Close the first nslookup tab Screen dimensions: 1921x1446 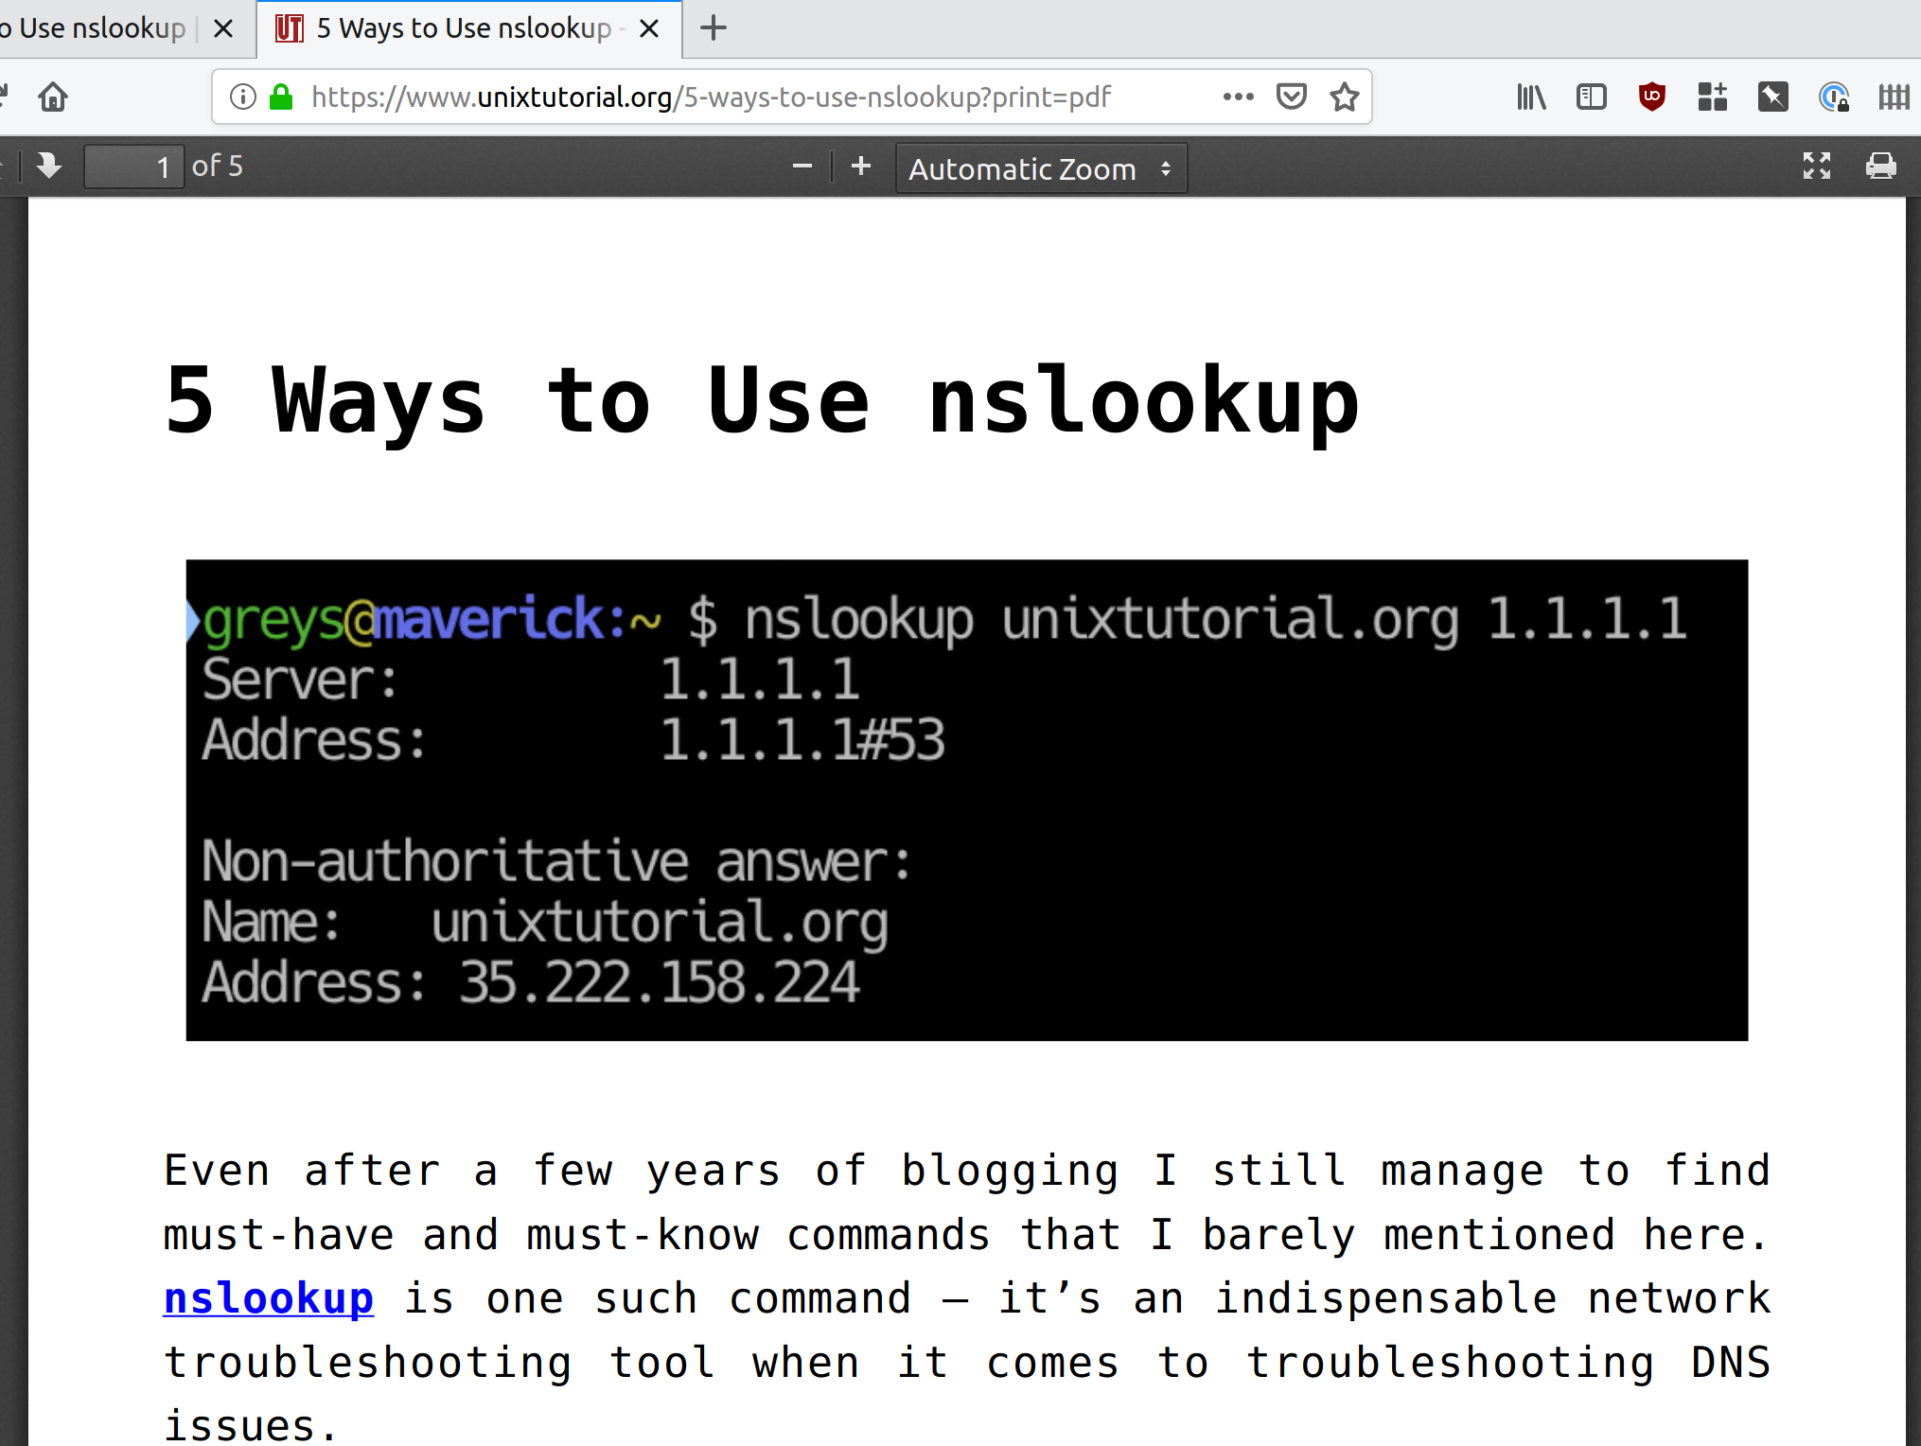223,29
